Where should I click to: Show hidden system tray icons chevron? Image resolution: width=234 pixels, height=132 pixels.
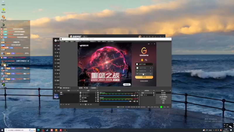[x=214, y=130]
